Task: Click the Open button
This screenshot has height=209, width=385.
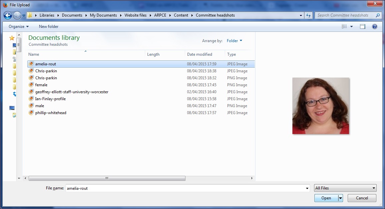Action: [x=326, y=198]
